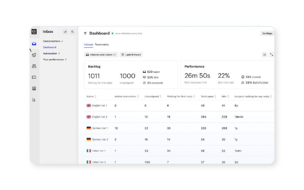Expand Your preferences menu
This screenshot has width=304, height=190.
[55, 59]
